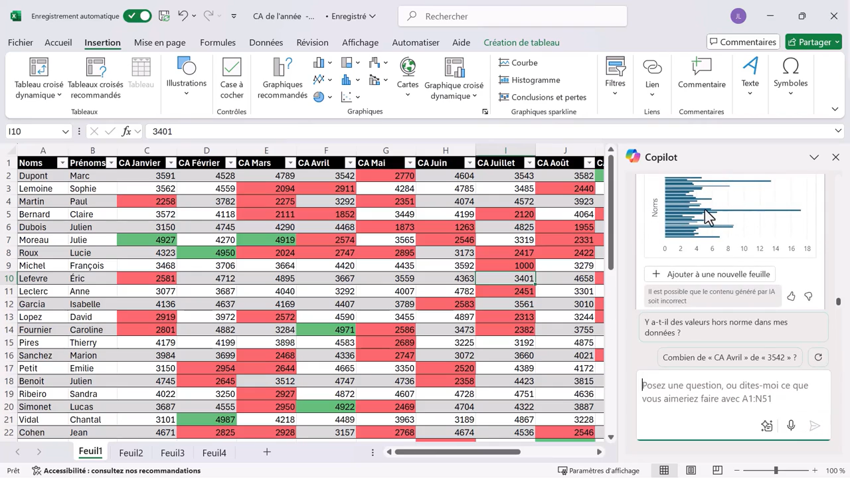Click the send arrow in Copilot
850x478 pixels.
[815, 426]
